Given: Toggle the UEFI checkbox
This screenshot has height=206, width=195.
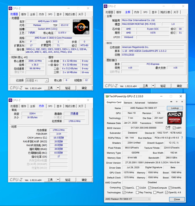Looking at the screenshot, I should (x=174, y=128).
